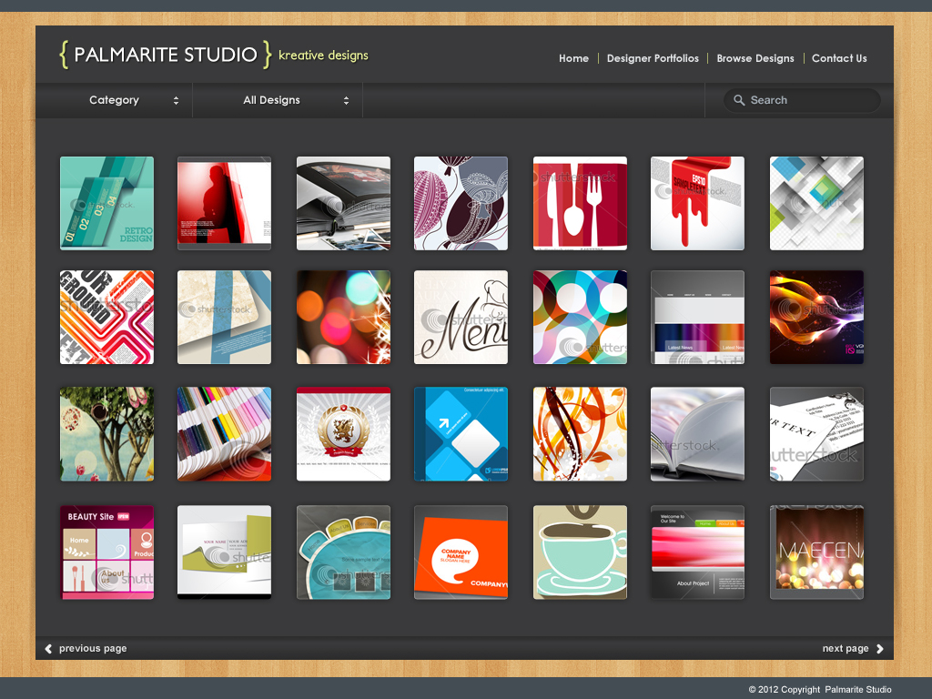The width and height of the screenshot is (932, 699).
Task: Open the red silhouette brochure thumbnail
Action: (x=224, y=203)
